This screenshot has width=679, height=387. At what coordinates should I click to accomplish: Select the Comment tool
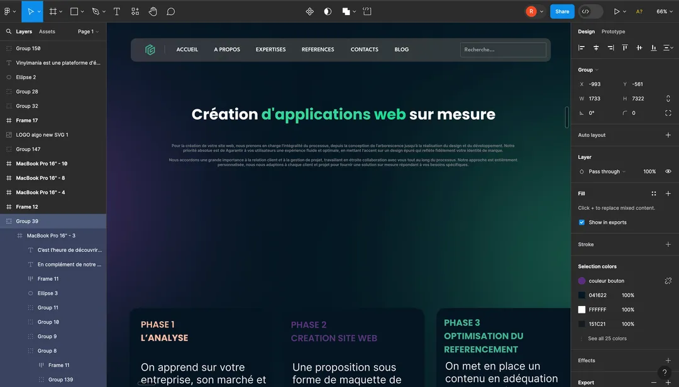(170, 11)
